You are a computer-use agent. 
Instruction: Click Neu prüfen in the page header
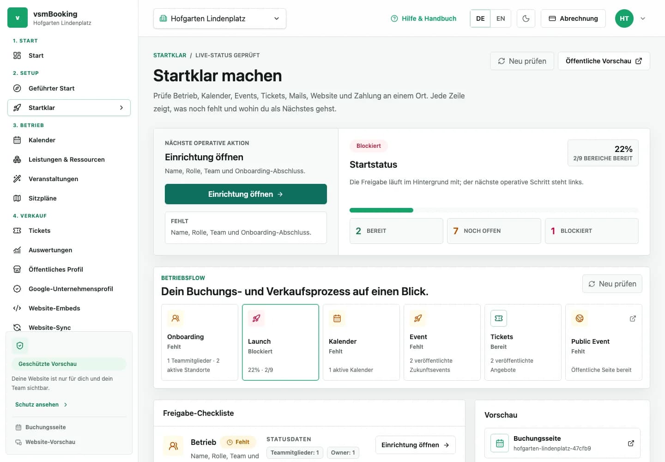pos(522,61)
